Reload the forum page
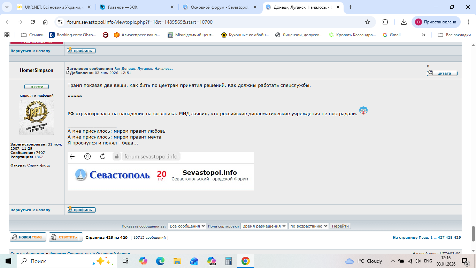The image size is (476, 268). (33, 22)
